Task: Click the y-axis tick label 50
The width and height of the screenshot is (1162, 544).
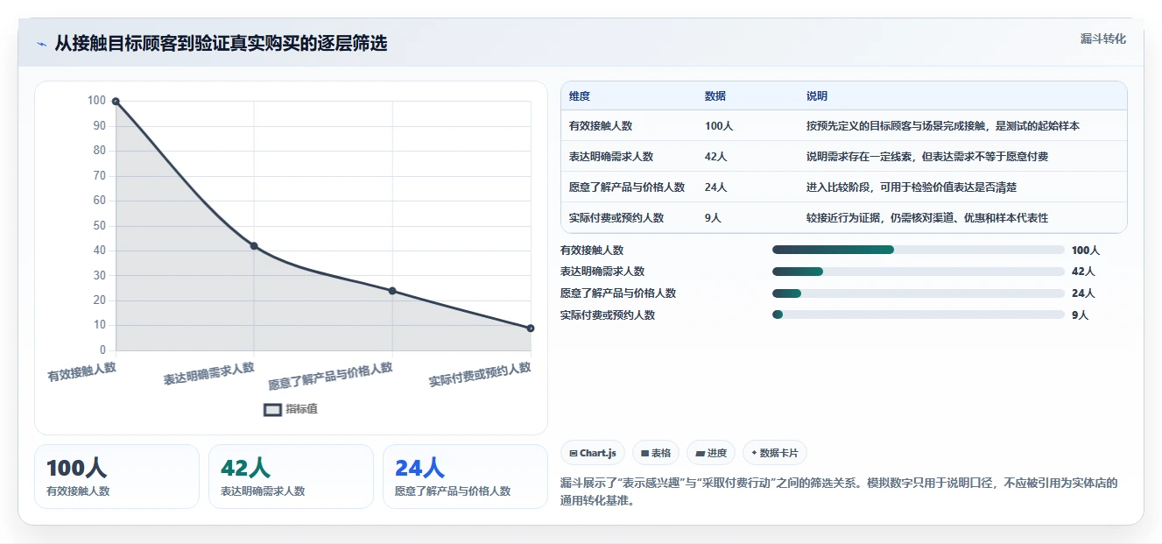Action: [x=99, y=226]
